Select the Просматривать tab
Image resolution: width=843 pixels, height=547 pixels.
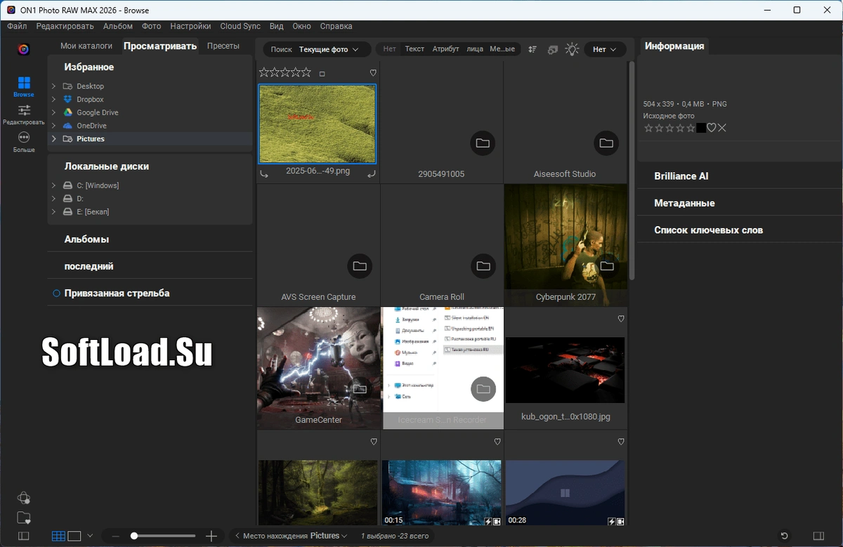[x=160, y=46]
